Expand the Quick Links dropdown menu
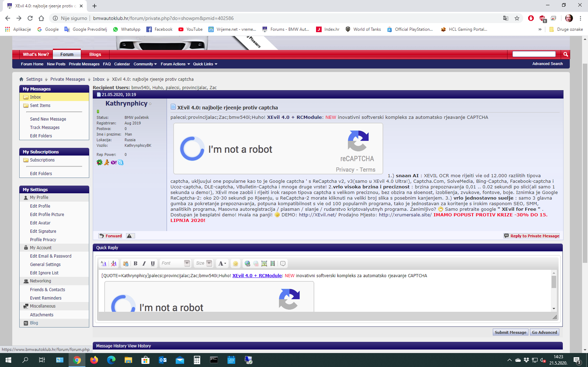The width and height of the screenshot is (588, 367). pos(205,64)
